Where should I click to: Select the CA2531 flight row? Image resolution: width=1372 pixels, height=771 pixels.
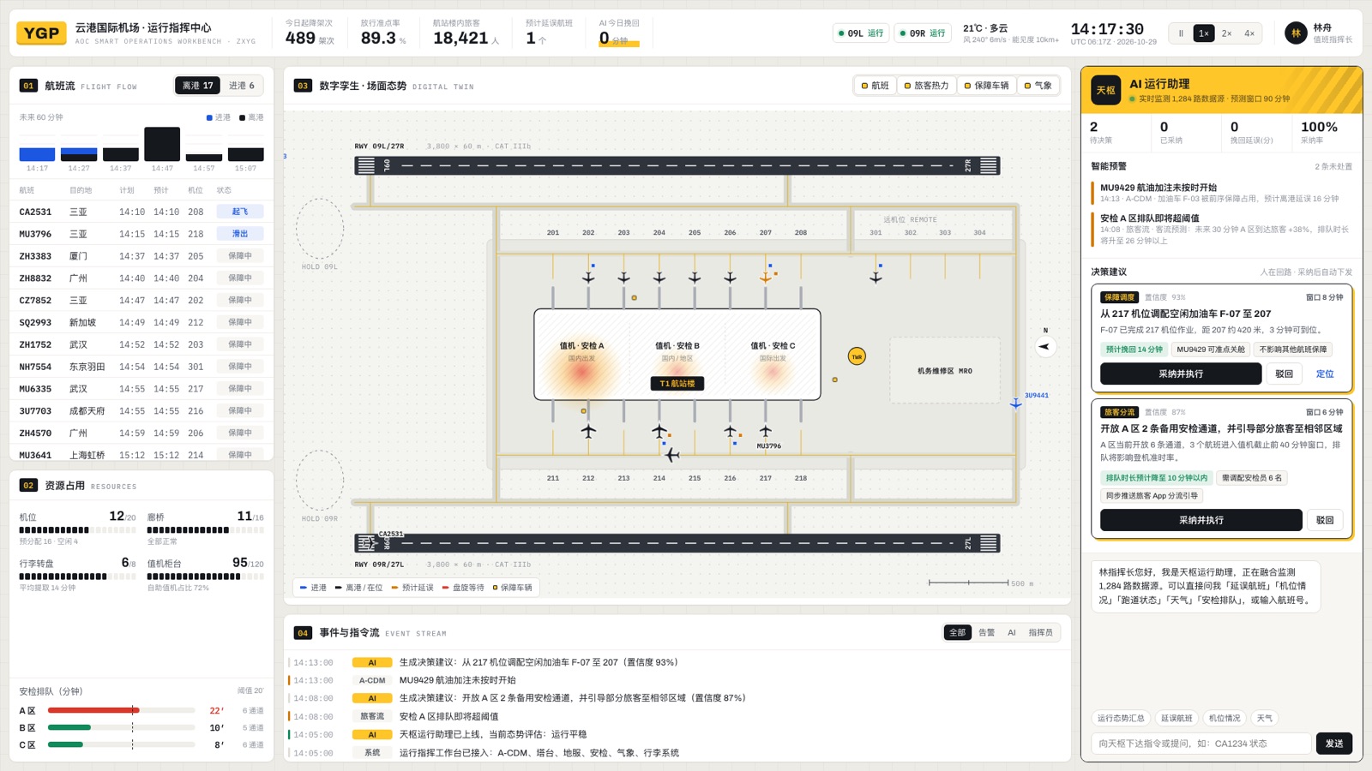click(x=141, y=212)
